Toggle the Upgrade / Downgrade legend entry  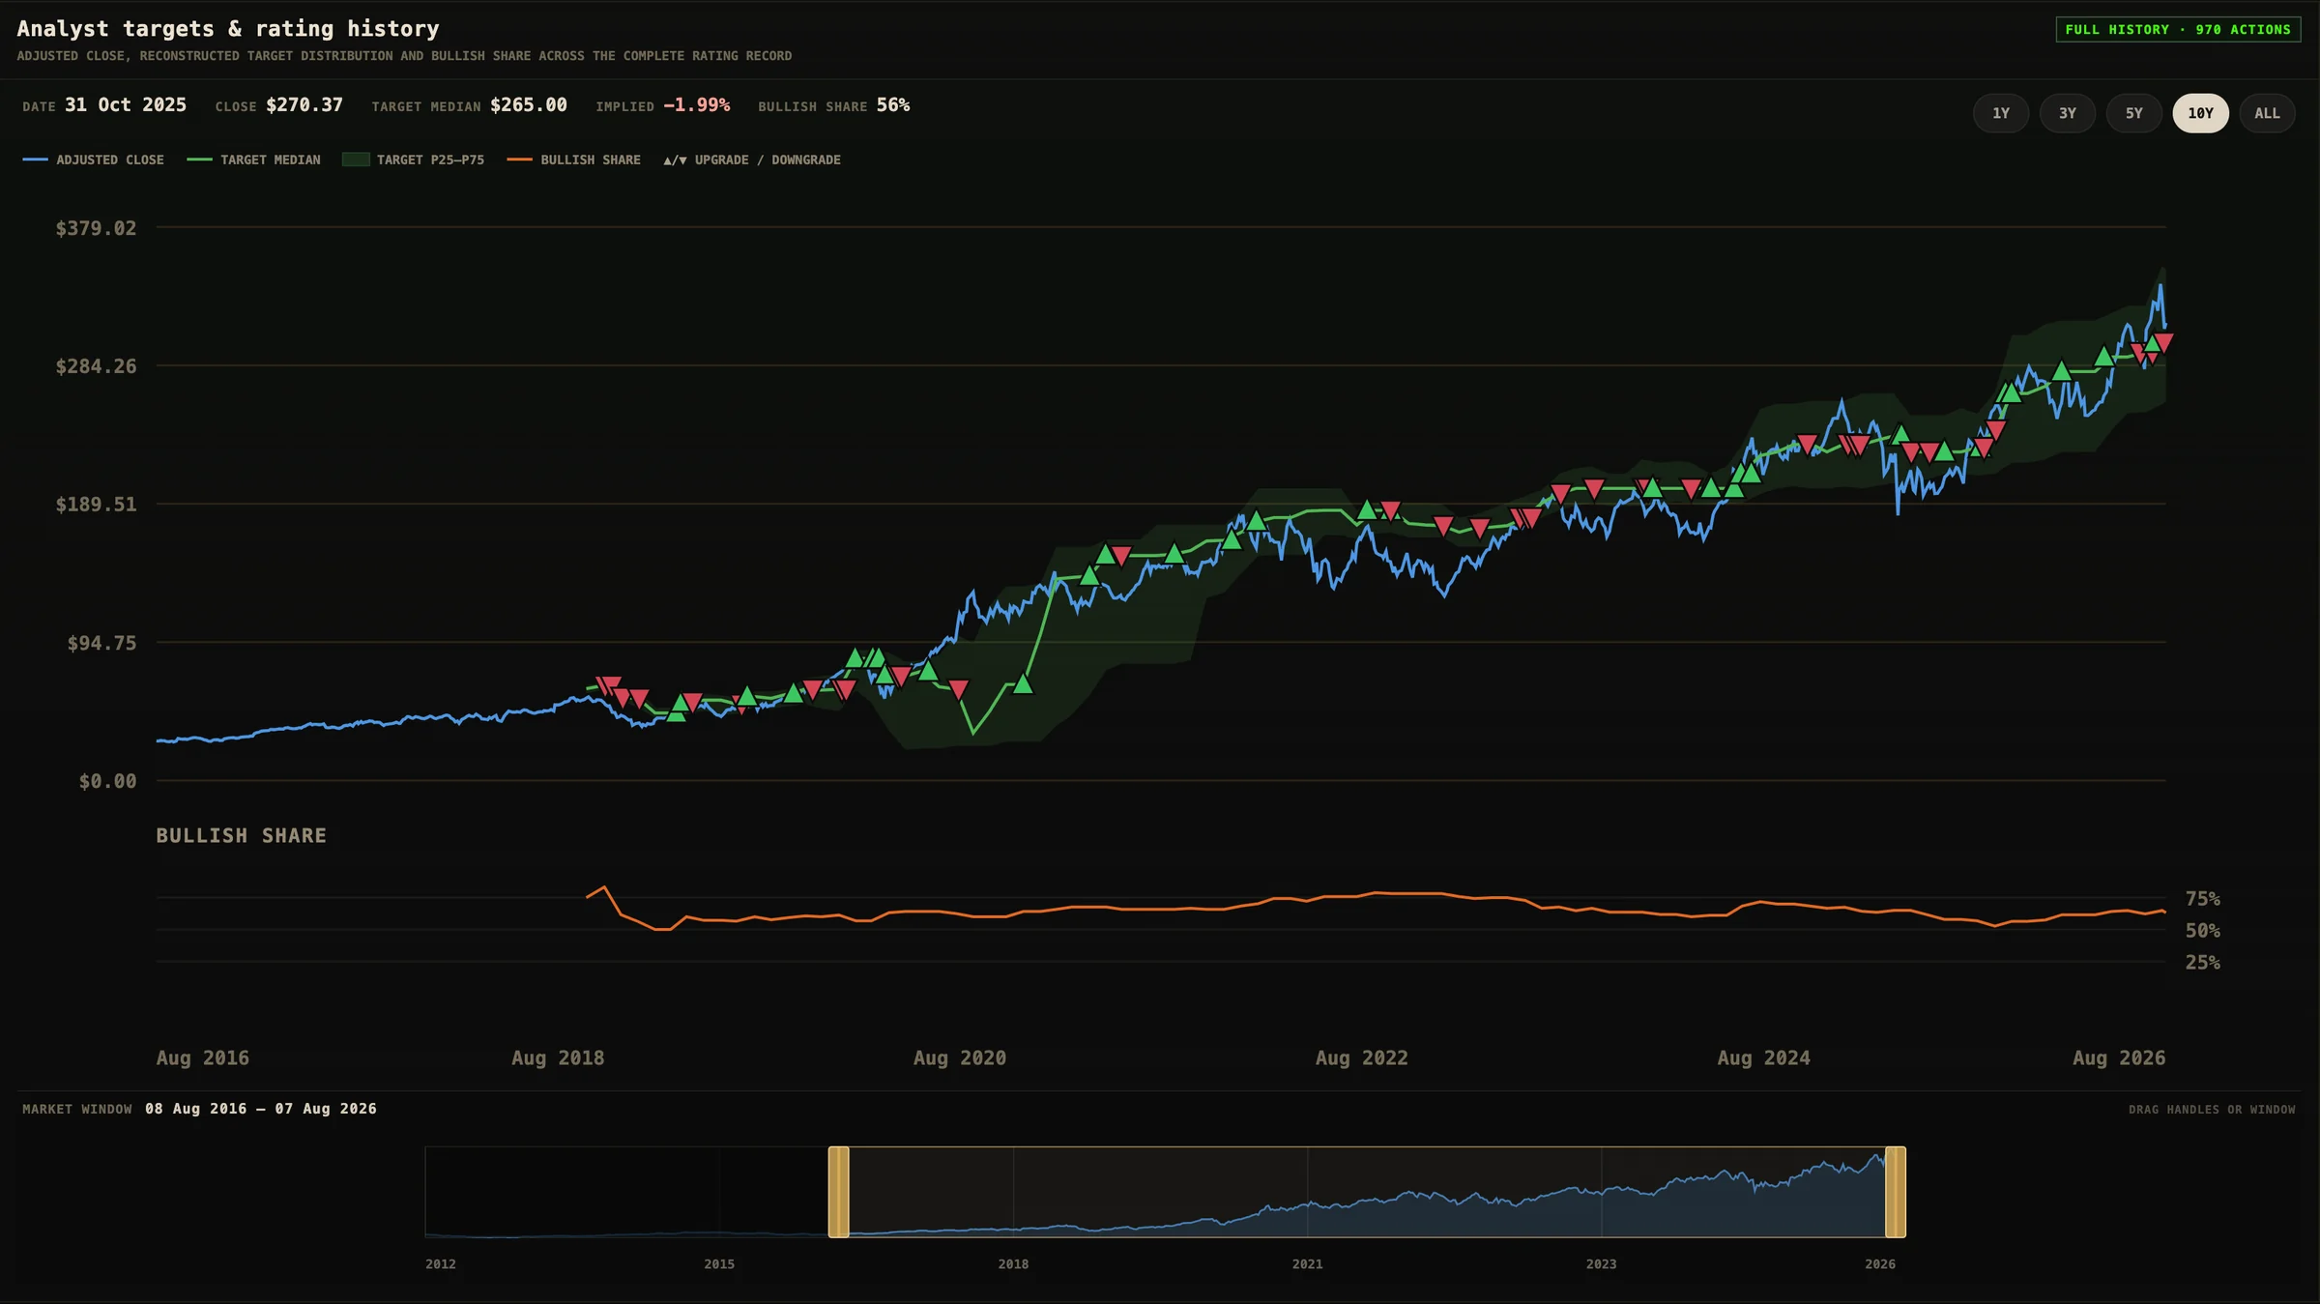tap(752, 159)
